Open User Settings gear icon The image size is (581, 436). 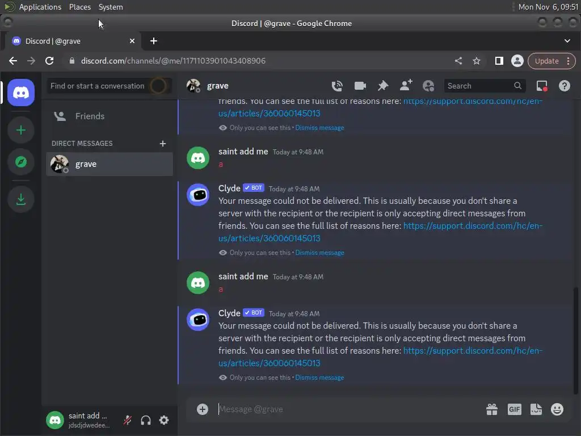click(x=164, y=420)
